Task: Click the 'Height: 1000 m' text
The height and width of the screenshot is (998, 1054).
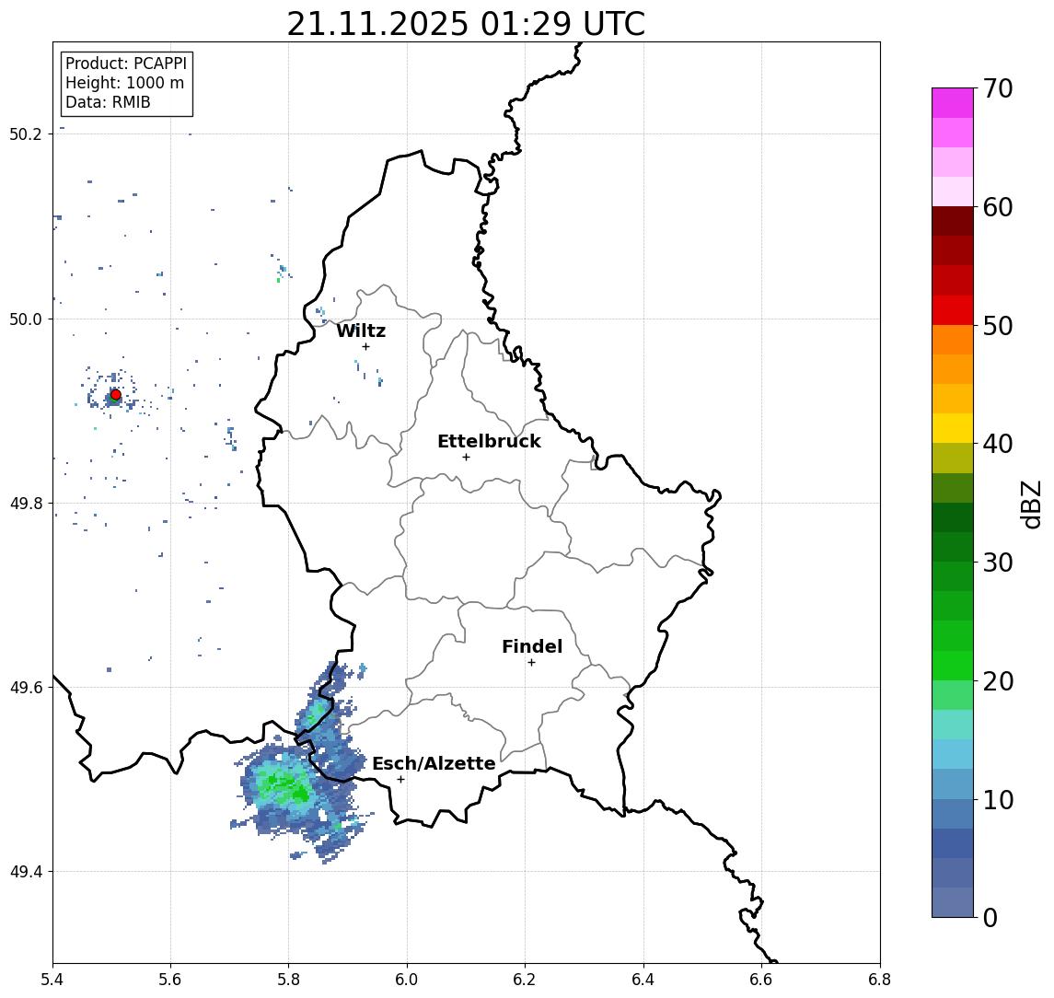Action: point(124,83)
